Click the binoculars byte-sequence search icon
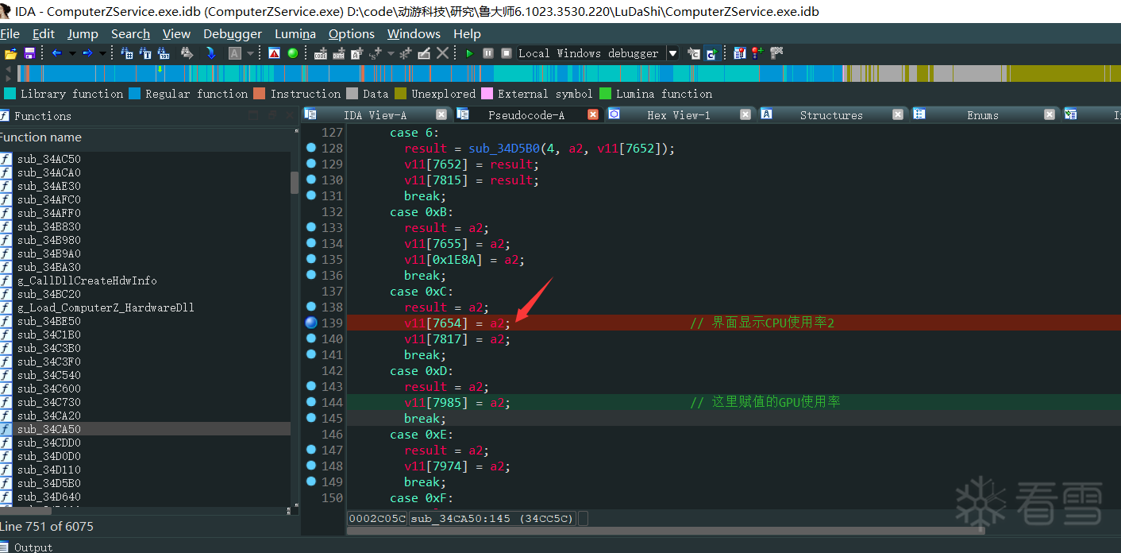The width and height of the screenshot is (1121, 553). [164, 53]
